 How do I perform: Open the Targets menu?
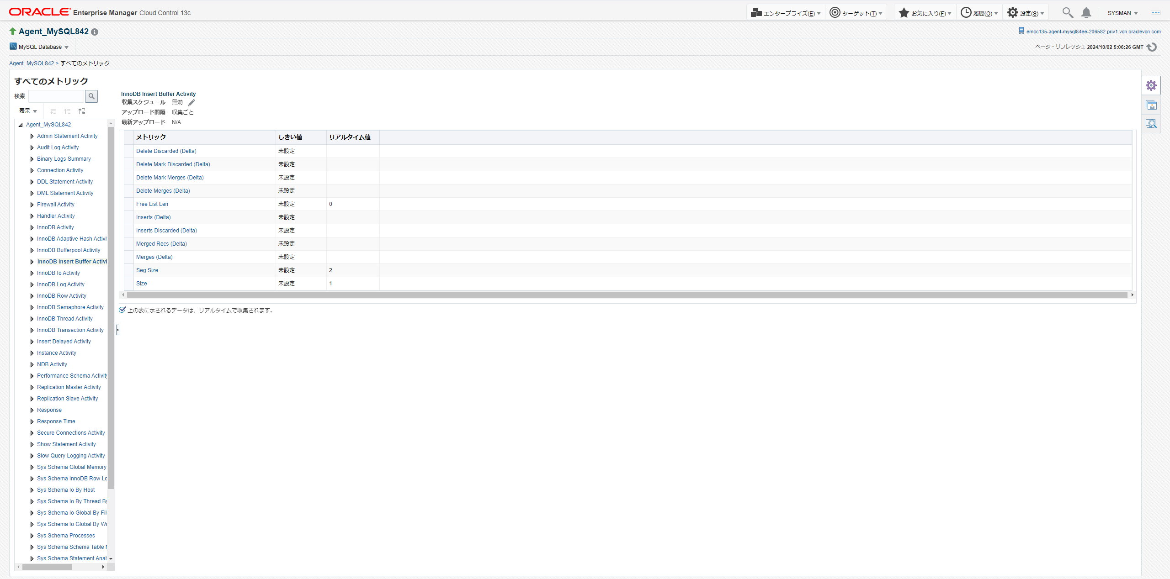click(x=856, y=13)
